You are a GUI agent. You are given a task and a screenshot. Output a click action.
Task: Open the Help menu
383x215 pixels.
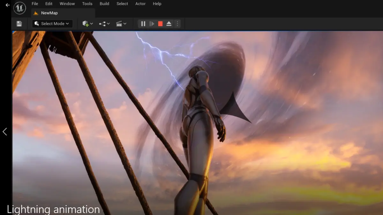tap(157, 4)
